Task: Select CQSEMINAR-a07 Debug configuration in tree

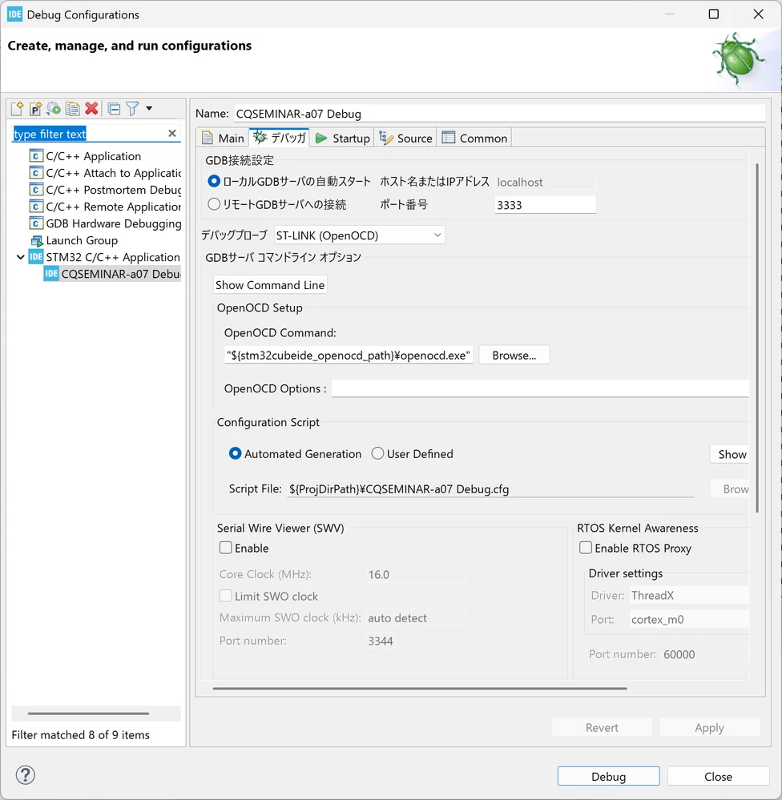Action: [112, 274]
